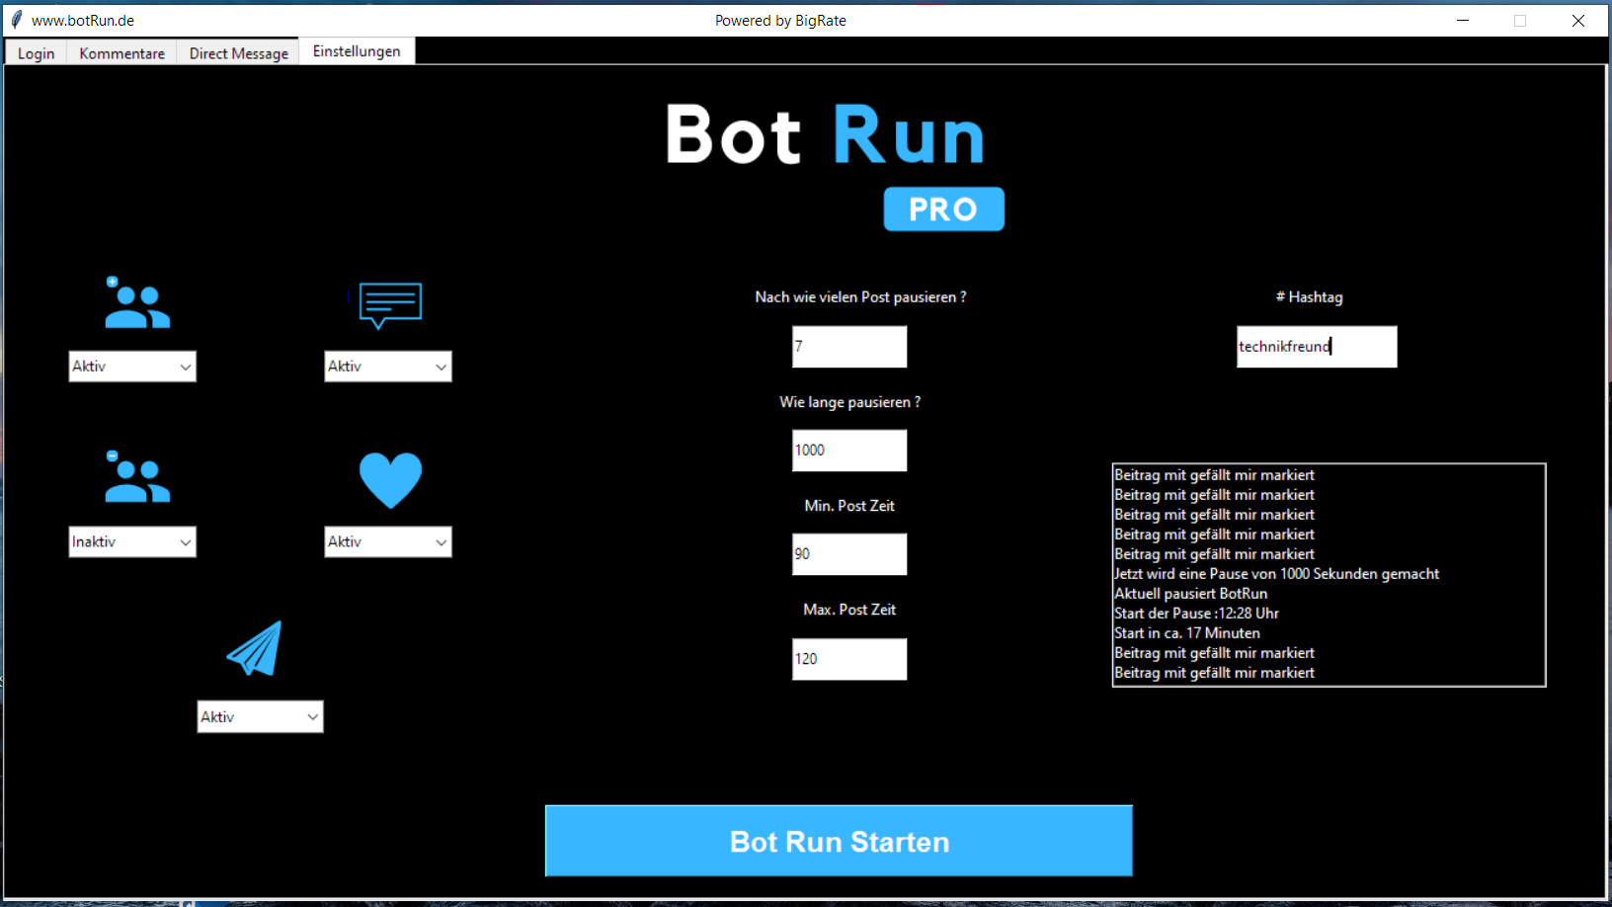
Task: Switch to the Login tab
Action: point(36,53)
